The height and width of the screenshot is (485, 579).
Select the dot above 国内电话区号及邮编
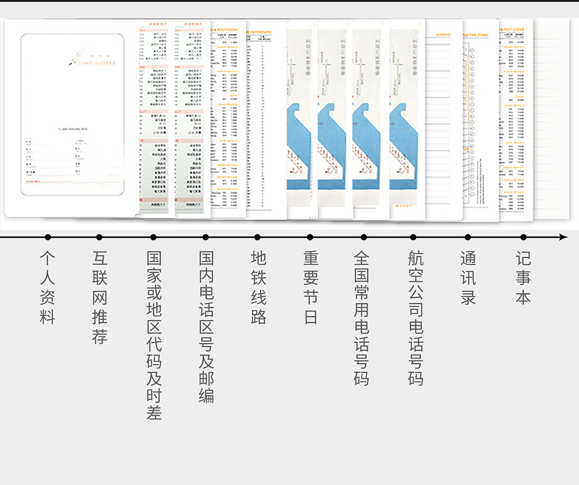(206, 237)
